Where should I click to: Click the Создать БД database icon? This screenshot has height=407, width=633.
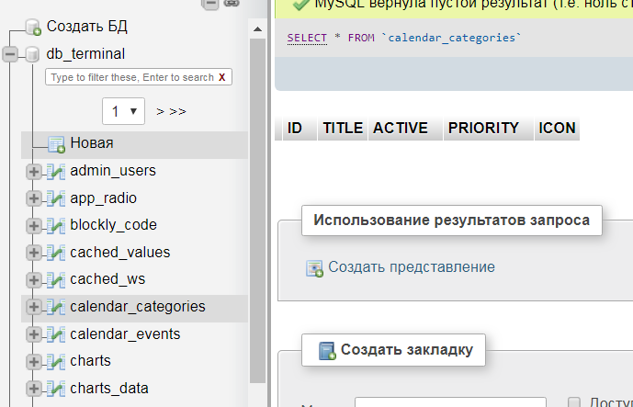(x=33, y=27)
